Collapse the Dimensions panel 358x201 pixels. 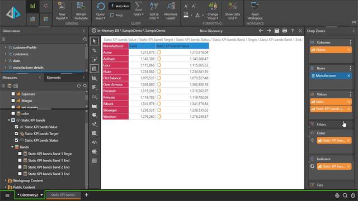click(x=83, y=31)
